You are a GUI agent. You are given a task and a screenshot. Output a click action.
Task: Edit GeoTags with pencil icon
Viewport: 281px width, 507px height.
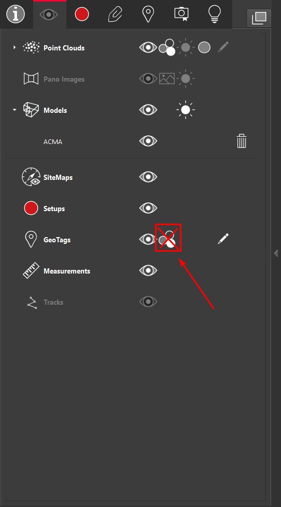point(223,239)
